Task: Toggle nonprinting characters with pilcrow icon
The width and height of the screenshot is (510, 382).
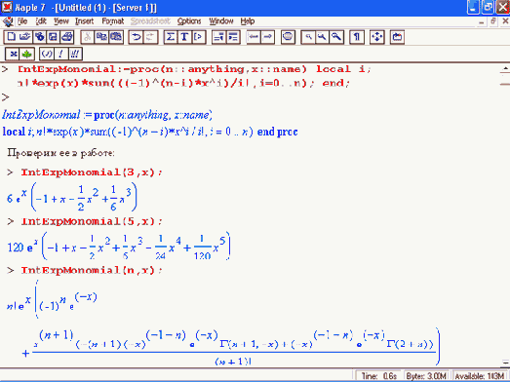Action: coord(357,37)
